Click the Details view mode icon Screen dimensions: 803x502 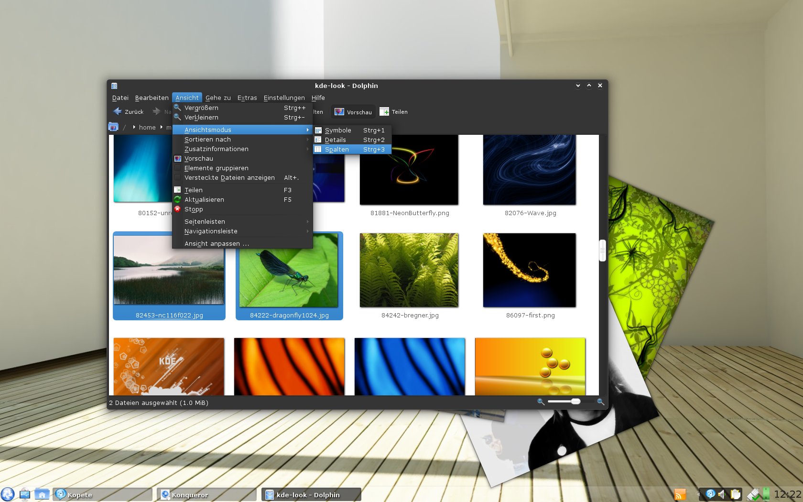[318, 140]
